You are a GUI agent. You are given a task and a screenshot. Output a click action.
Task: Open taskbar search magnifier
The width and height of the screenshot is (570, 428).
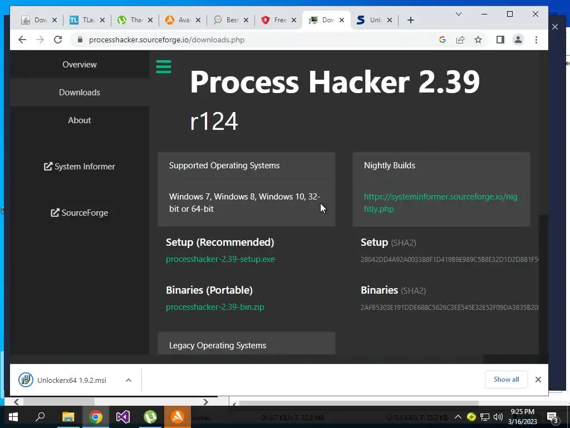[40, 417]
